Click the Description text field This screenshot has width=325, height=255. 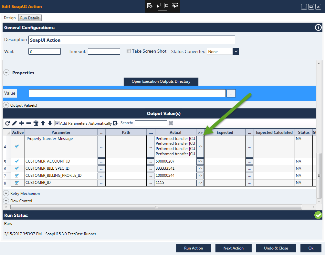(x=131, y=40)
